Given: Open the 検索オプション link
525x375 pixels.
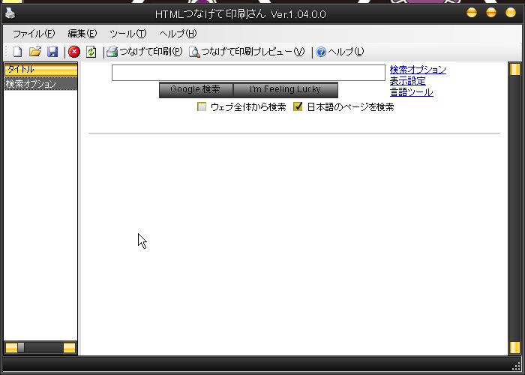Looking at the screenshot, I should (418, 70).
